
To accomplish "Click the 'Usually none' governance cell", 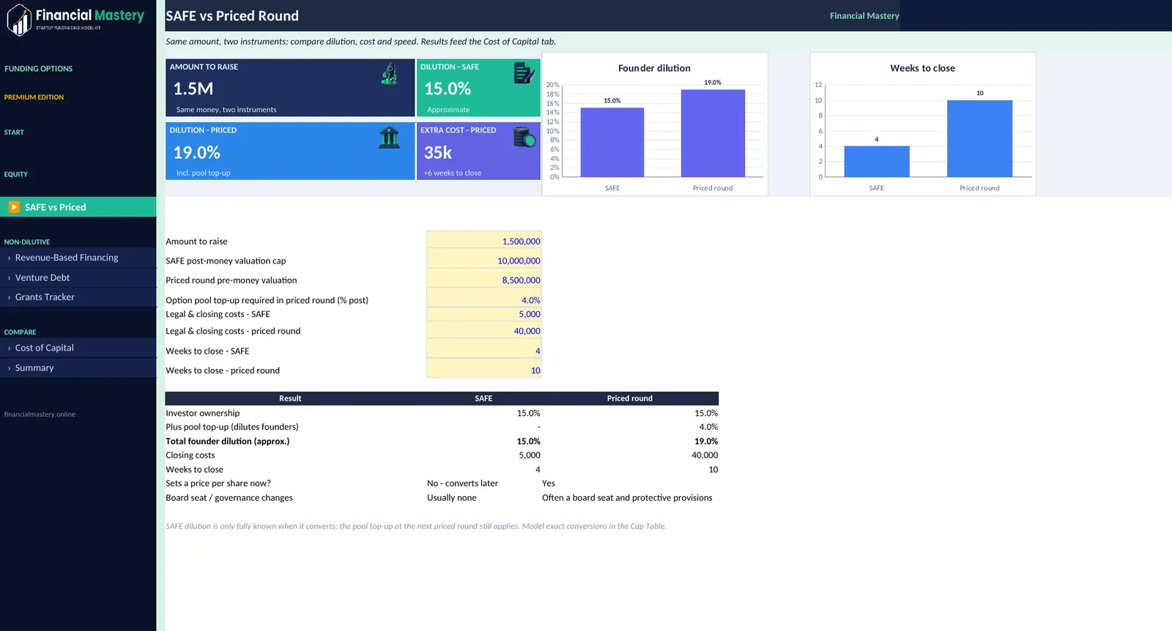I will tap(452, 498).
